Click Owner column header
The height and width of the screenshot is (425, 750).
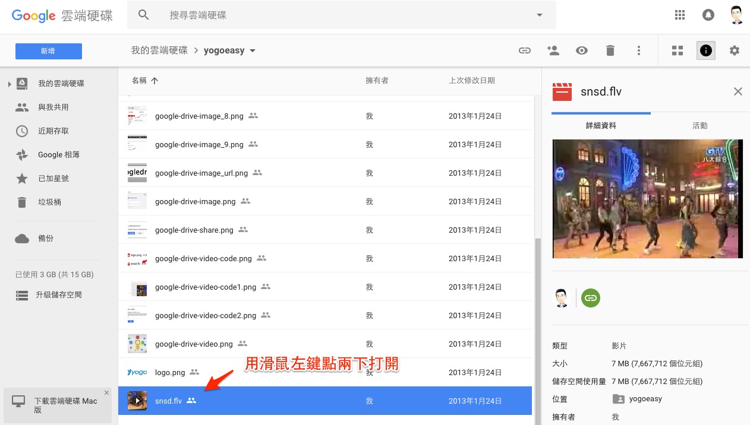click(377, 80)
